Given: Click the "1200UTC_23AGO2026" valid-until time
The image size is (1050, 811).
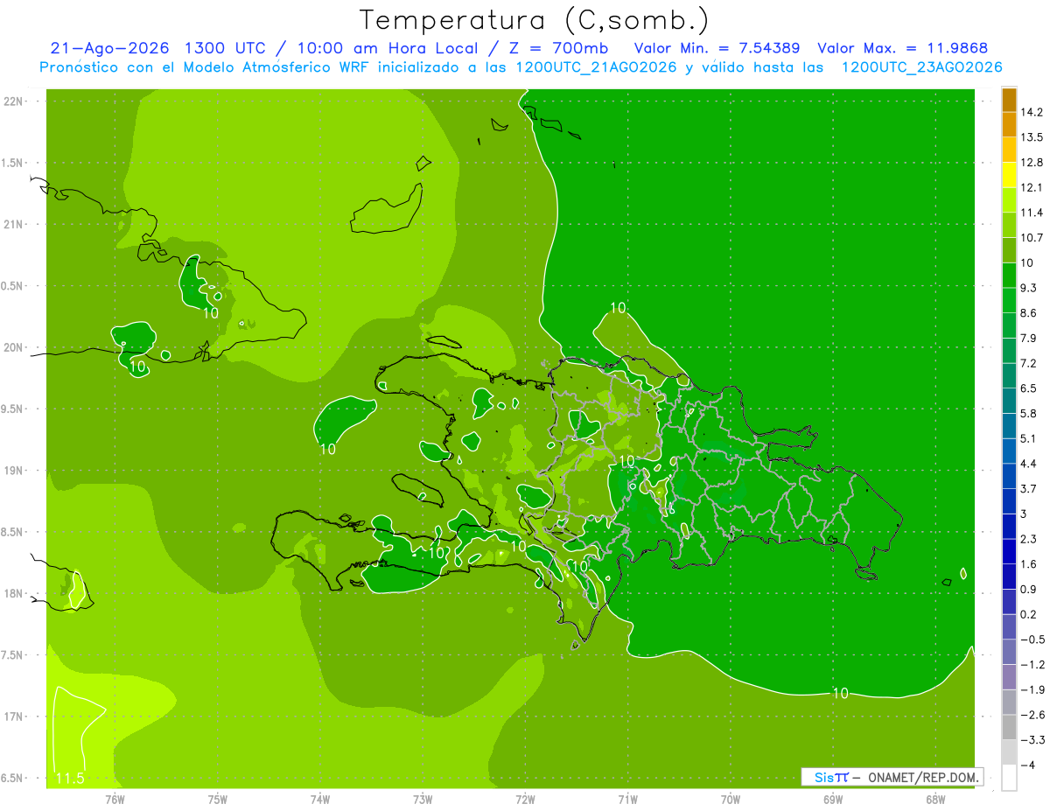Looking at the screenshot, I should pos(921,67).
